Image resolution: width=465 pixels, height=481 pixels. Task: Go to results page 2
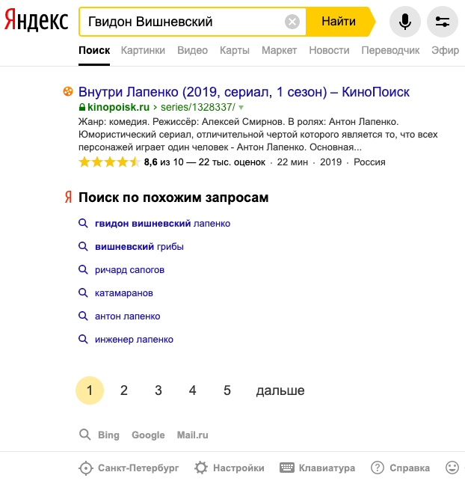click(124, 390)
